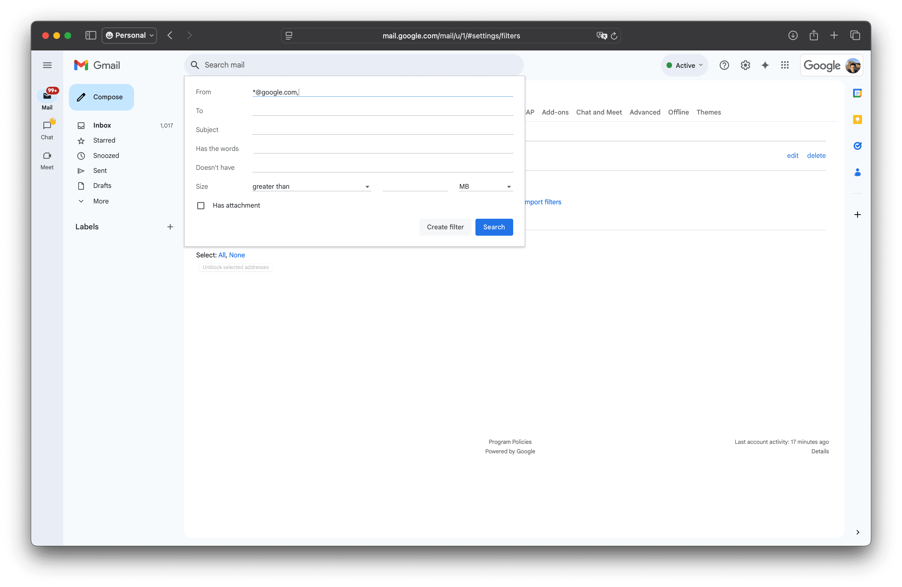Screen dimensions: 902x587
Task: Click the Subject input field
Action: click(x=382, y=129)
